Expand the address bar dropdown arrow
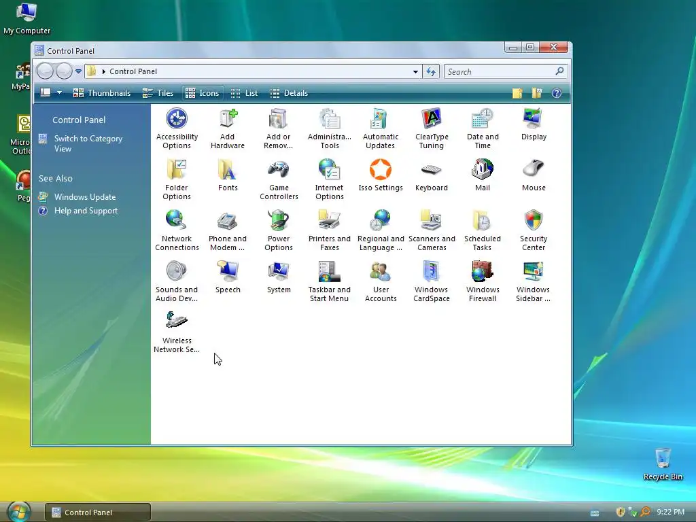The width and height of the screenshot is (696, 522). [x=415, y=71]
